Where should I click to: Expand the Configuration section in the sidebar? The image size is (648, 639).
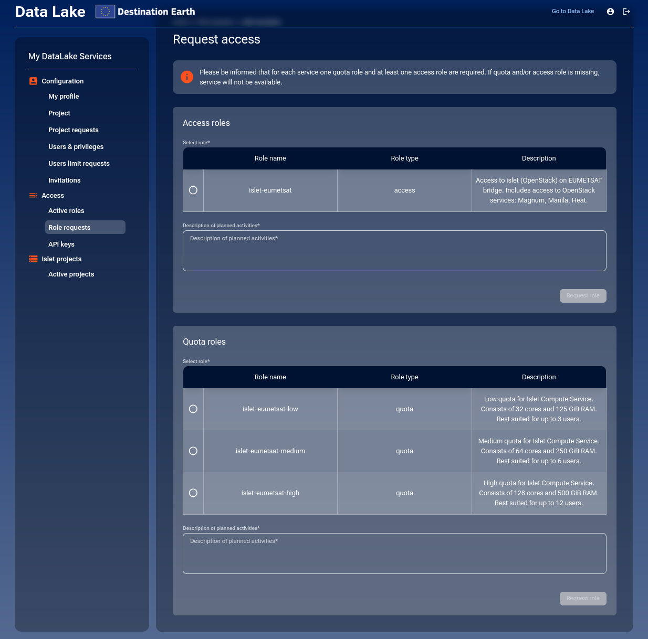[x=62, y=81]
